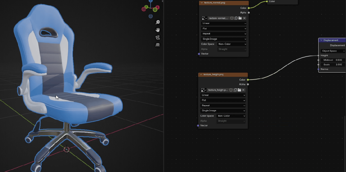
Task: Open Single Image source dropdown in texture_normal
Action: pos(224,39)
